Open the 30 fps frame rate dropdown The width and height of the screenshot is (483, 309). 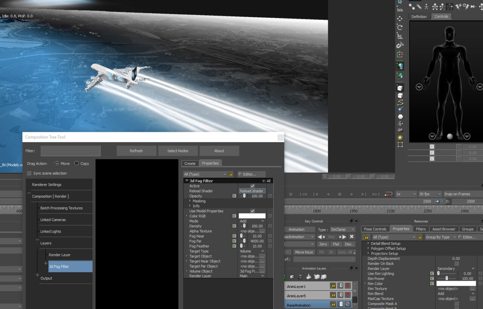click(430, 194)
